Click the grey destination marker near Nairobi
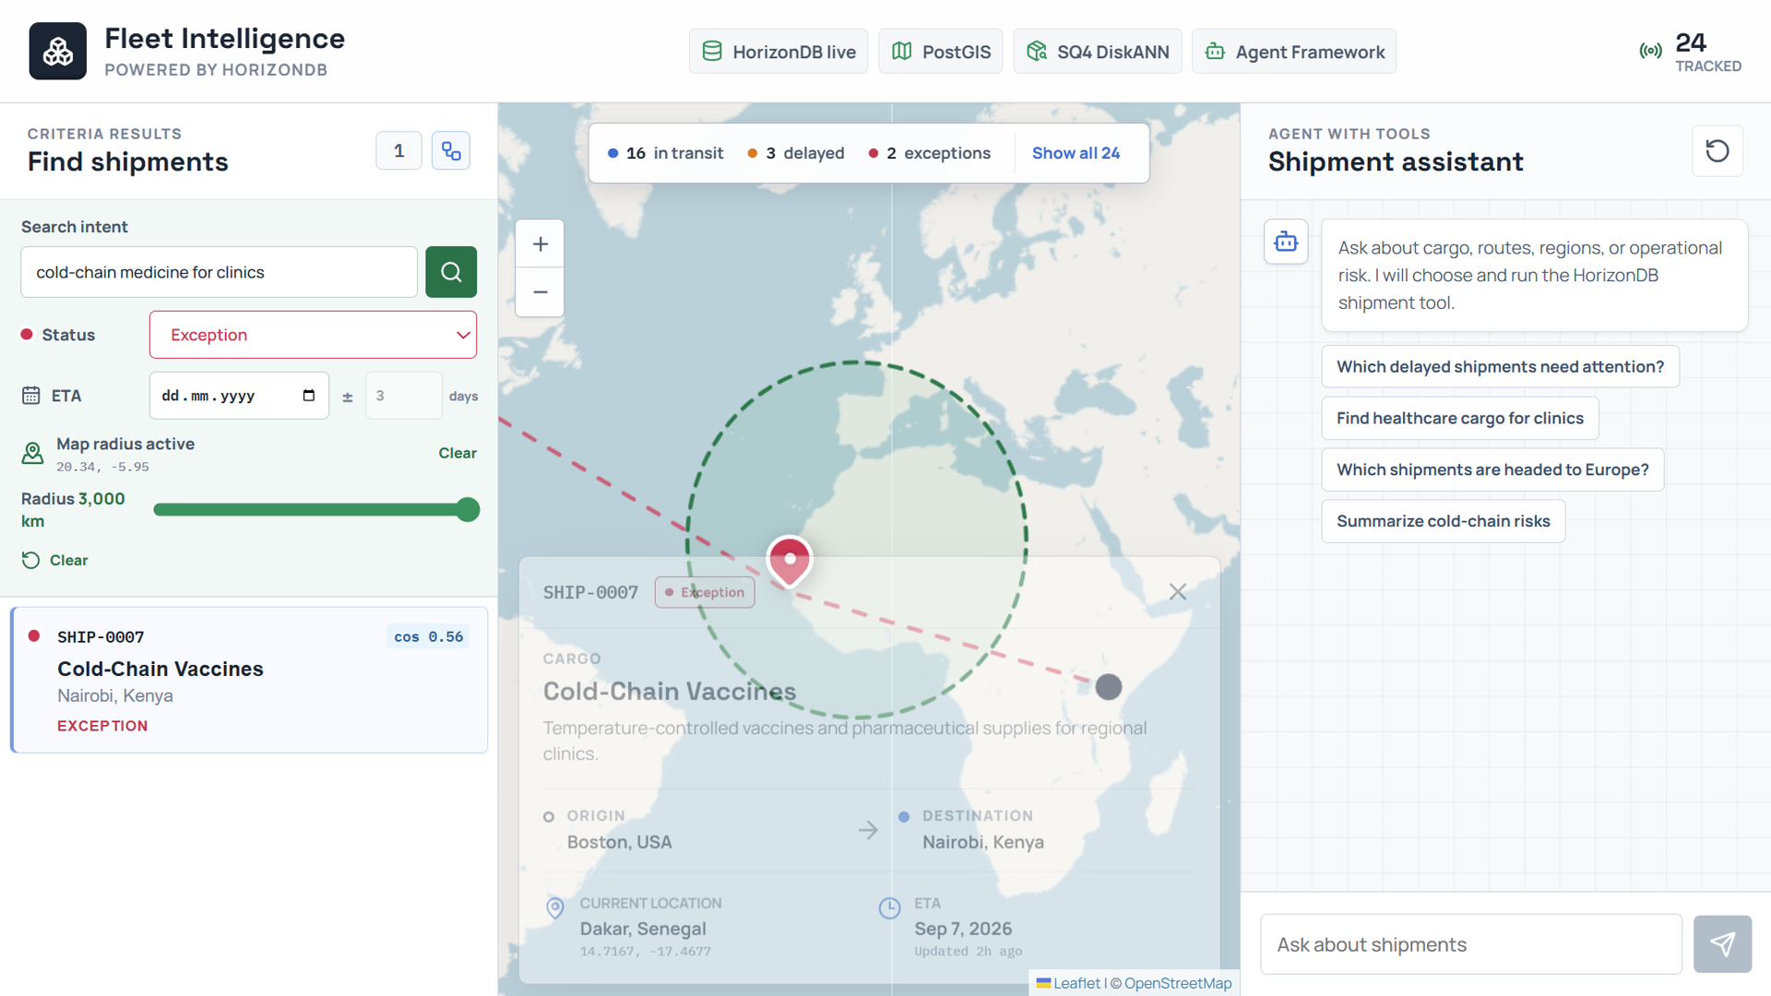Screen dimensions: 1771x996 coord(1108,687)
